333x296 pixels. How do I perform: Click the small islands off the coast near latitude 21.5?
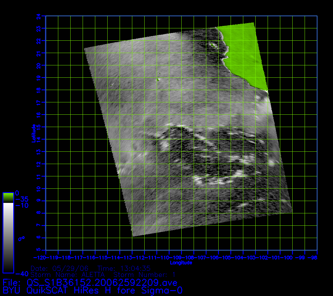point(213,46)
